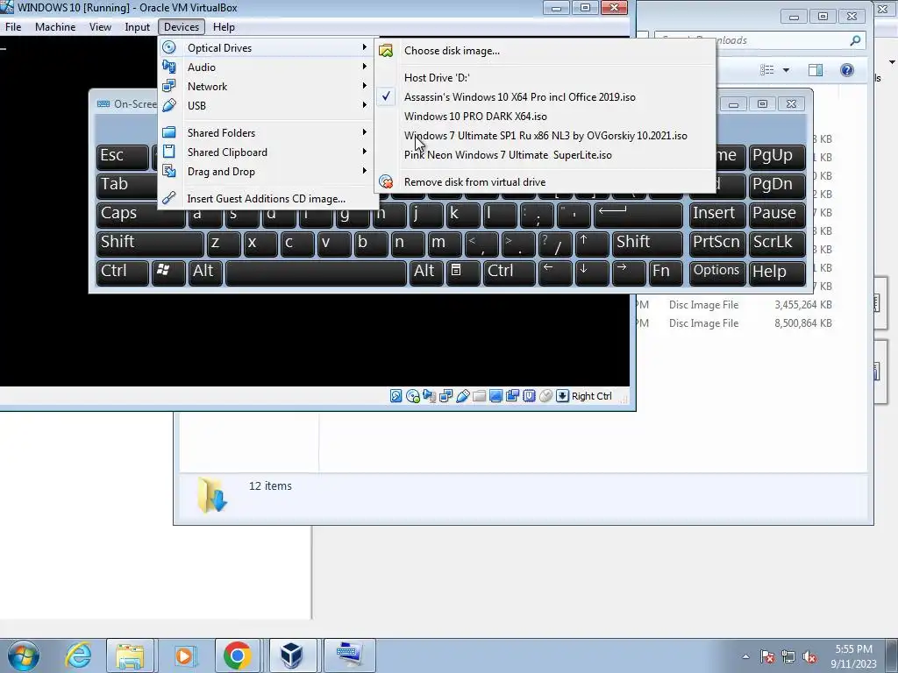
Task: Click the USB plug icon in menu
Action: pyautogui.click(x=169, y=105)
